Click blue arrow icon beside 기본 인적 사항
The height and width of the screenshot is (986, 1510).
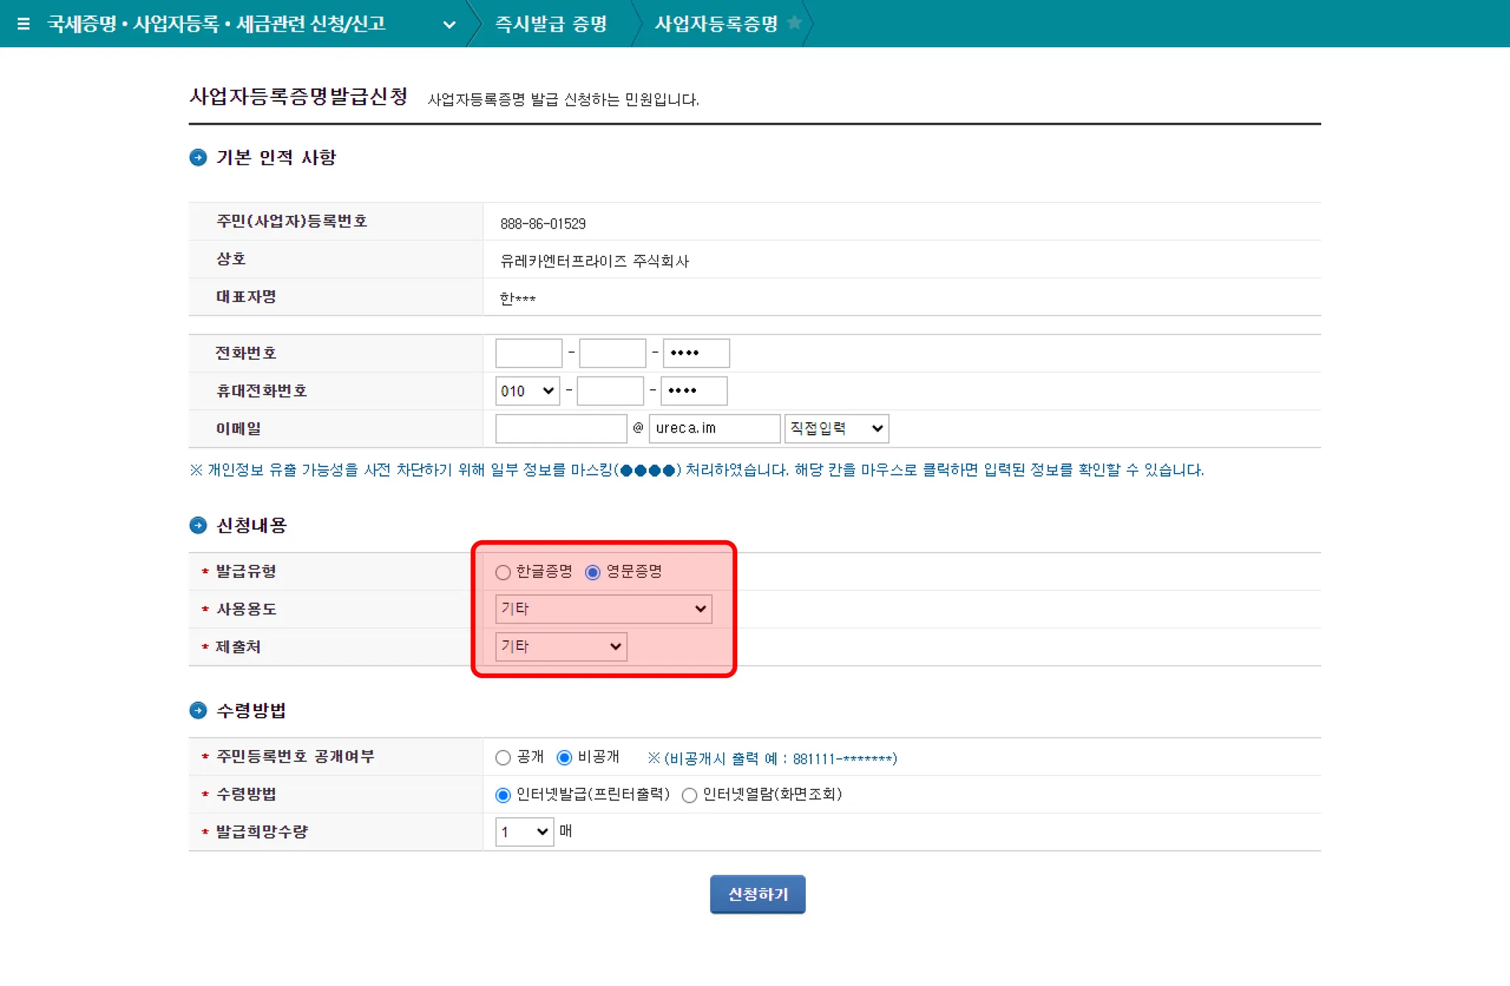pyautogui.click(x=198, y=157)
